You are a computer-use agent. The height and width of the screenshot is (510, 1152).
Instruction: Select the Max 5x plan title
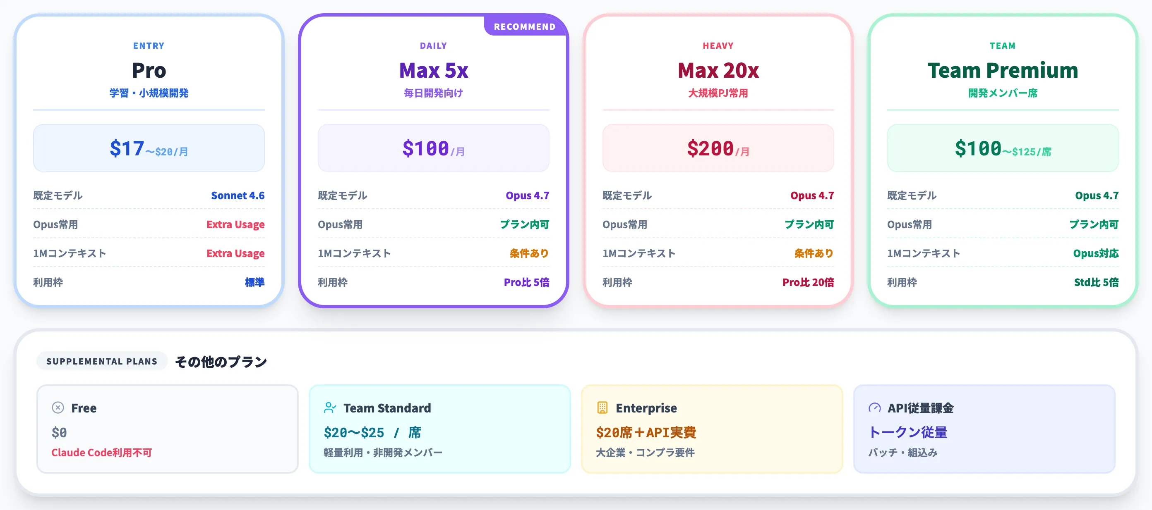click(x=433, y=70)
